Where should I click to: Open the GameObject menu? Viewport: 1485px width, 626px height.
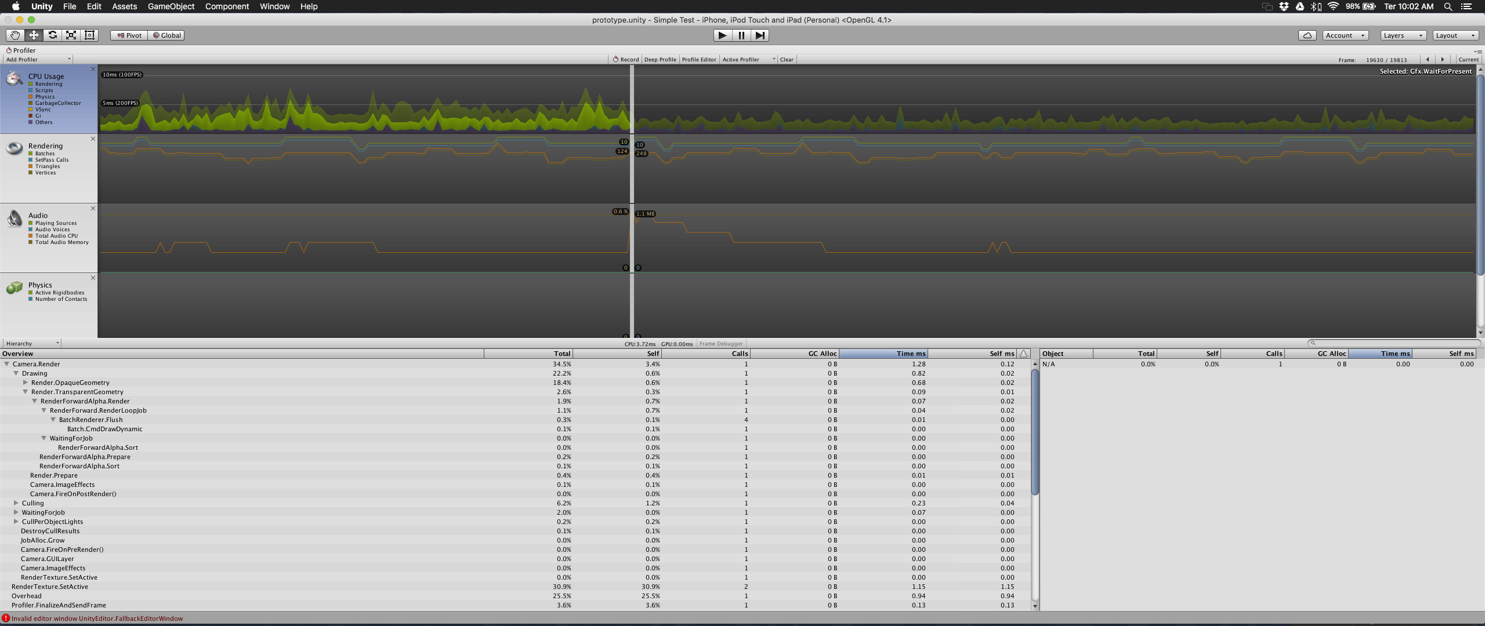point(171,6)
